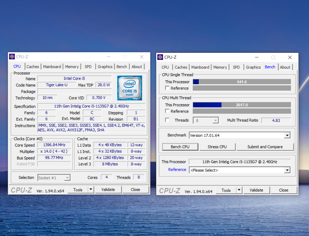Go to the SPD tab in left window
The height and width of the screenshot is (236, 309).
click(88, 67)
